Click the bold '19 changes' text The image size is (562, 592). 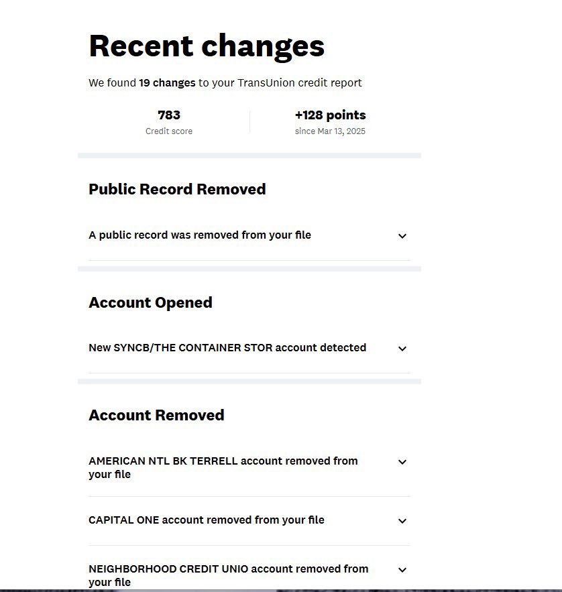pyautogui.click(x=167, y=83)
